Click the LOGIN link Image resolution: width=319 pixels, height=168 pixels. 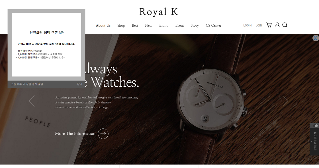[248, 25]
